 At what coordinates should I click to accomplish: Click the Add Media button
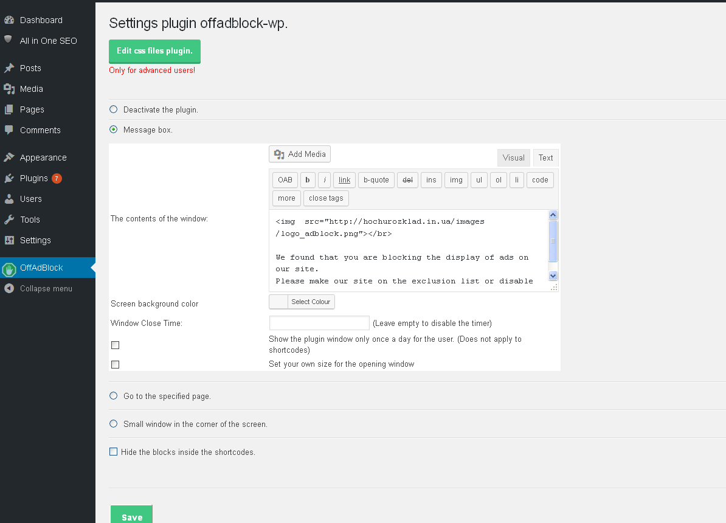300,154
